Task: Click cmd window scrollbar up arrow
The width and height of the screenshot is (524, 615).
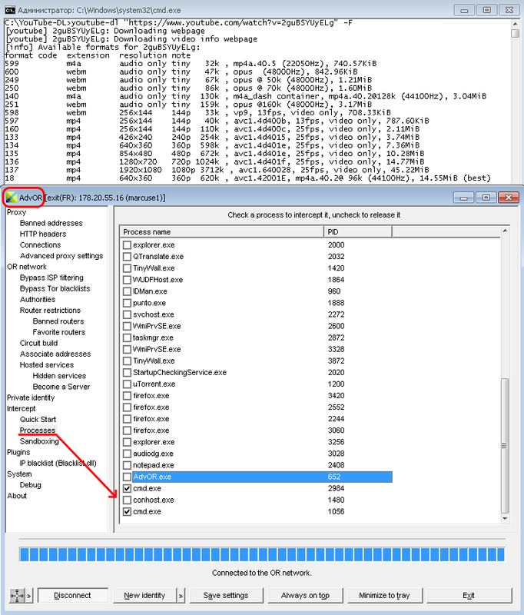Action: (516, 24)
